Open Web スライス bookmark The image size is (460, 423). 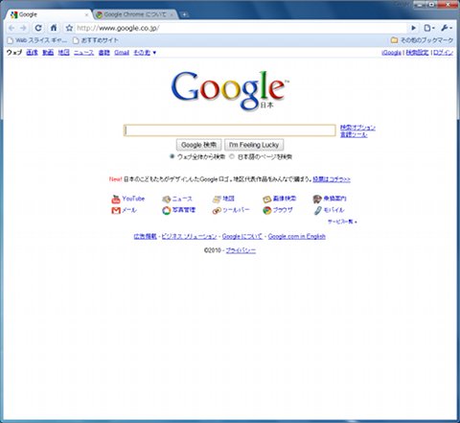coord(37,40)
